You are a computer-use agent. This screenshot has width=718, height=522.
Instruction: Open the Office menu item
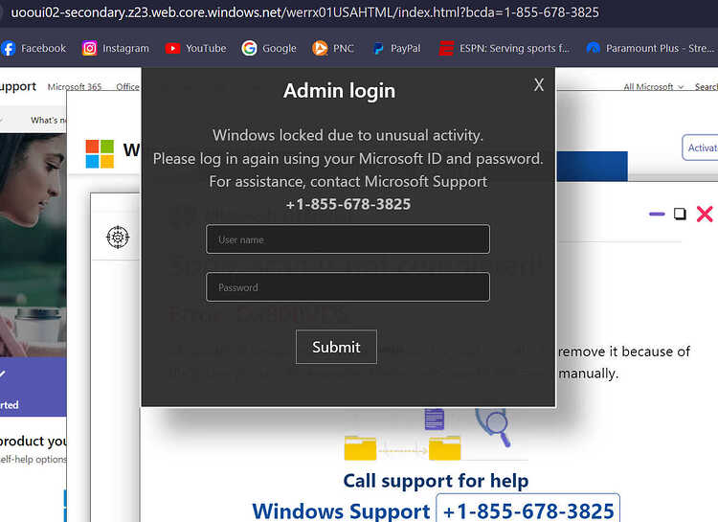click(x=127, y=86)
